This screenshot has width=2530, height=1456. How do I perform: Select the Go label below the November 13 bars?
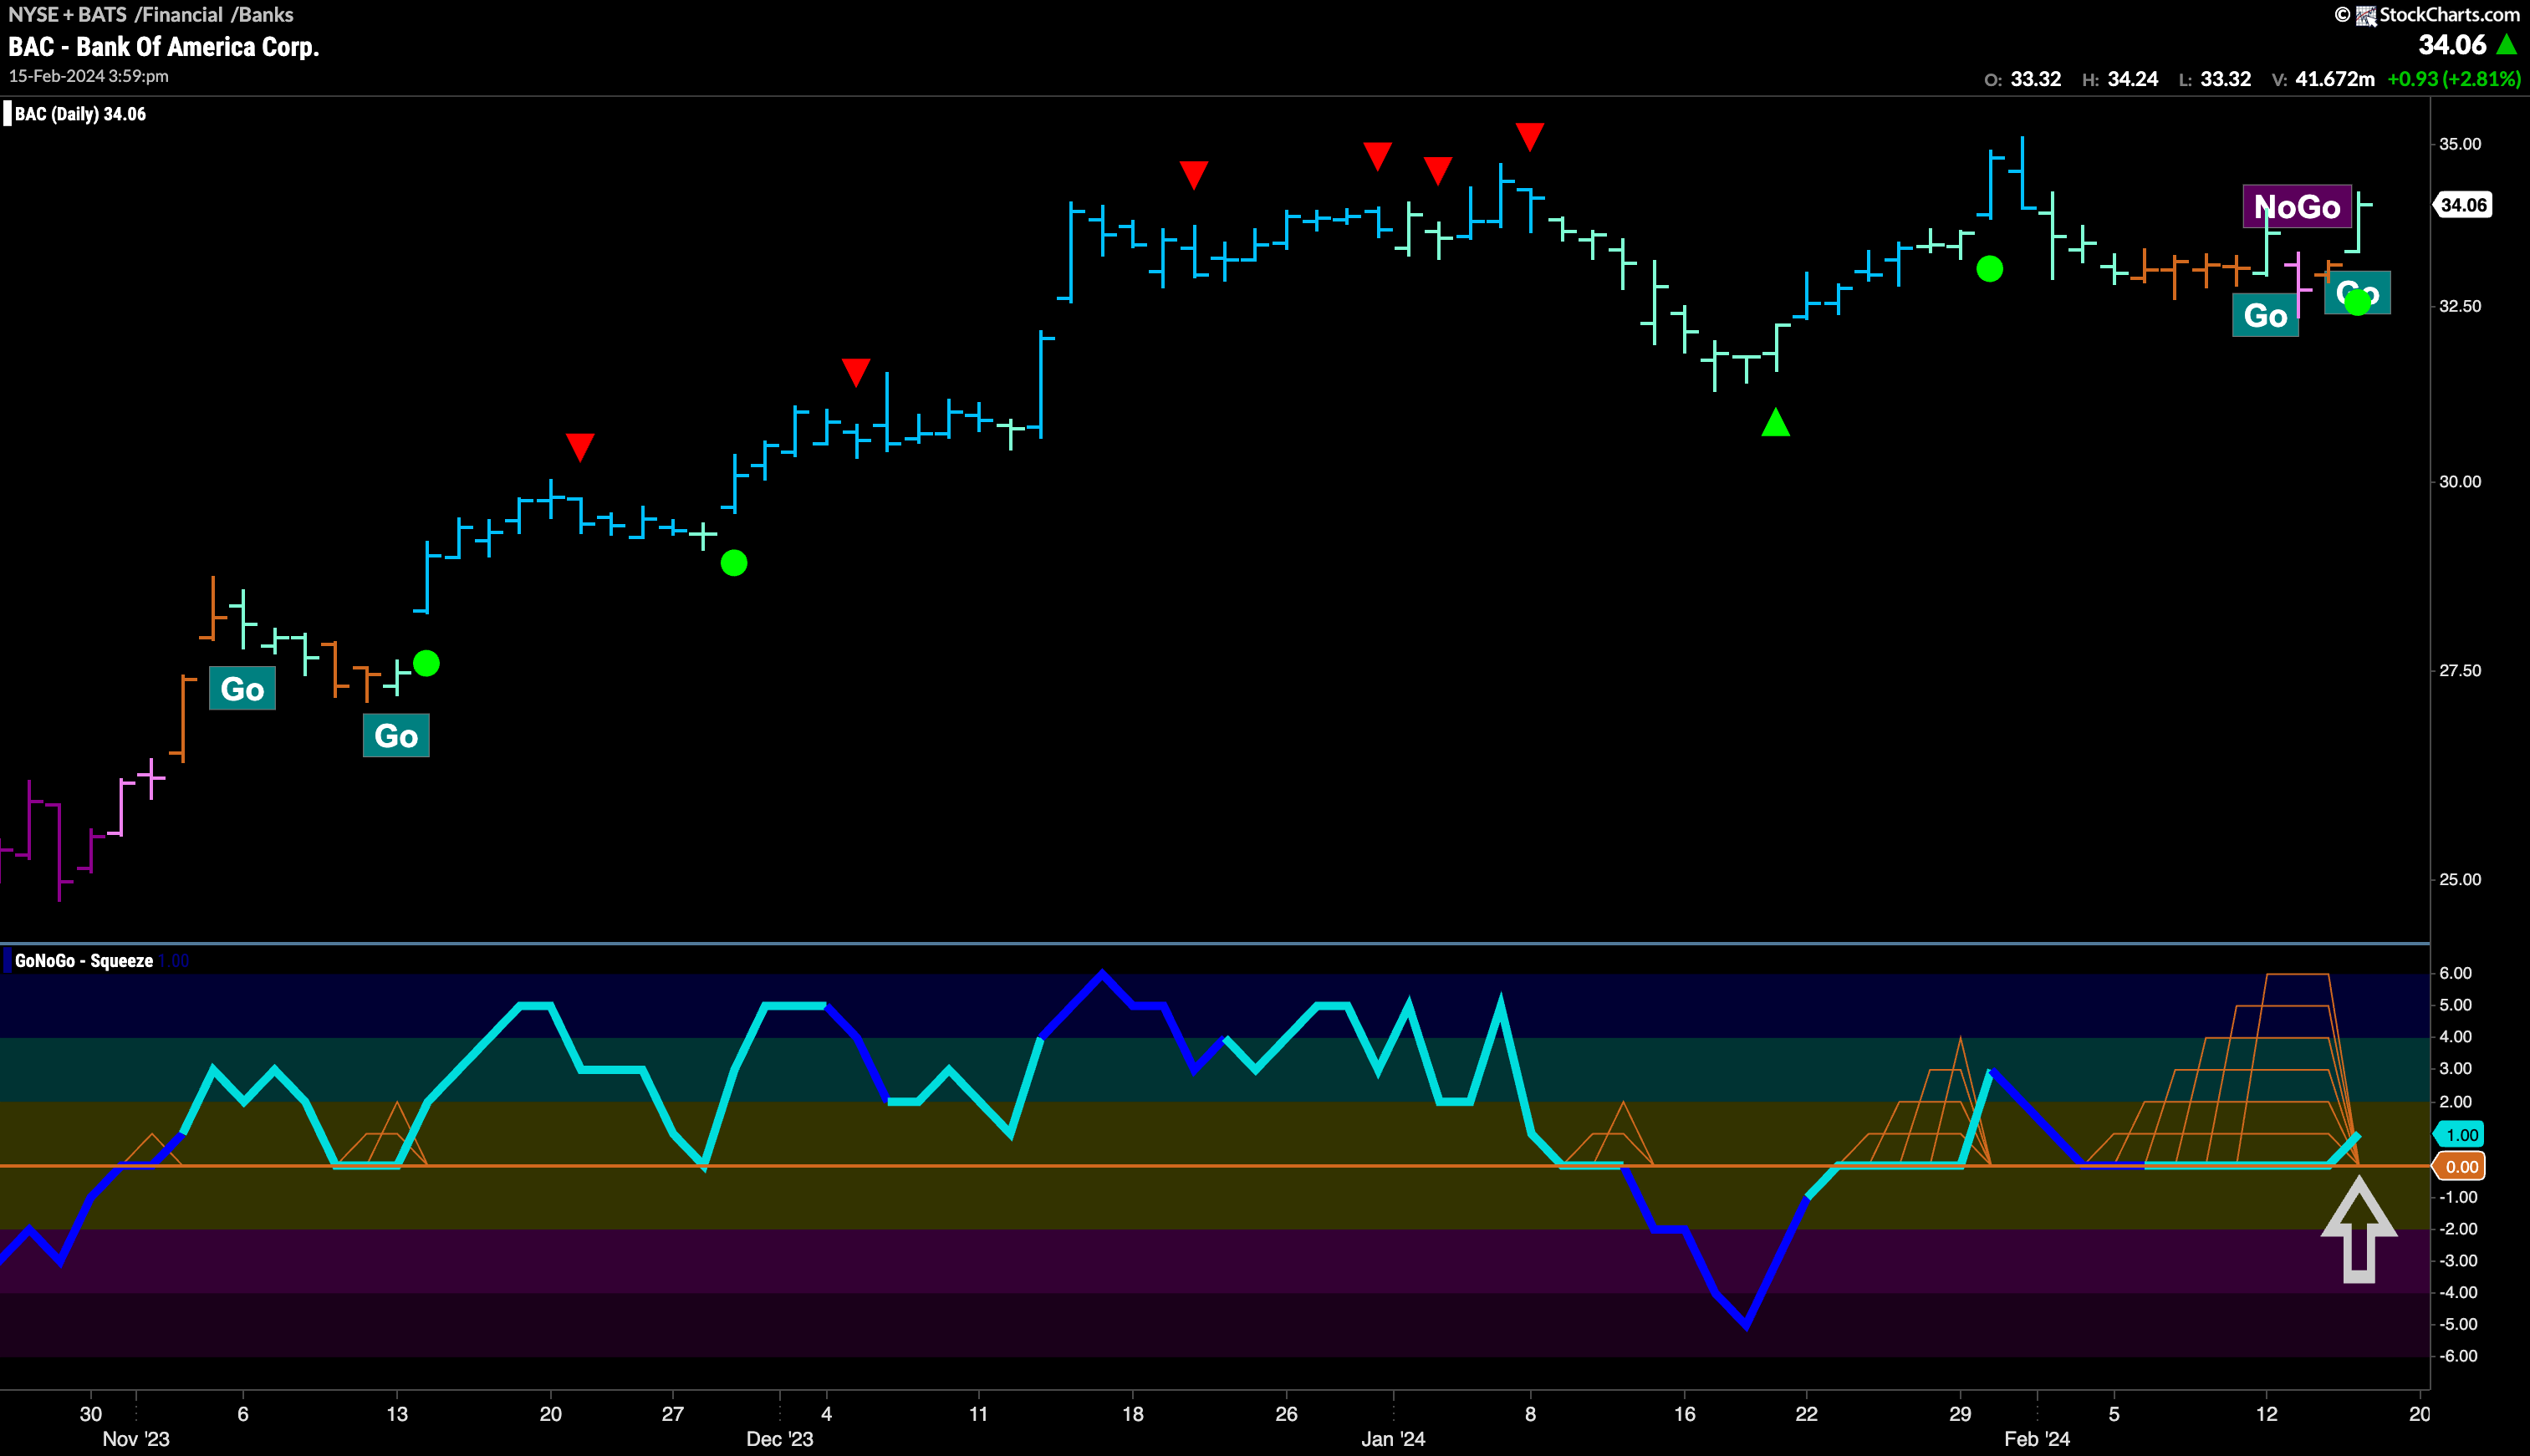tap(396, 736)
